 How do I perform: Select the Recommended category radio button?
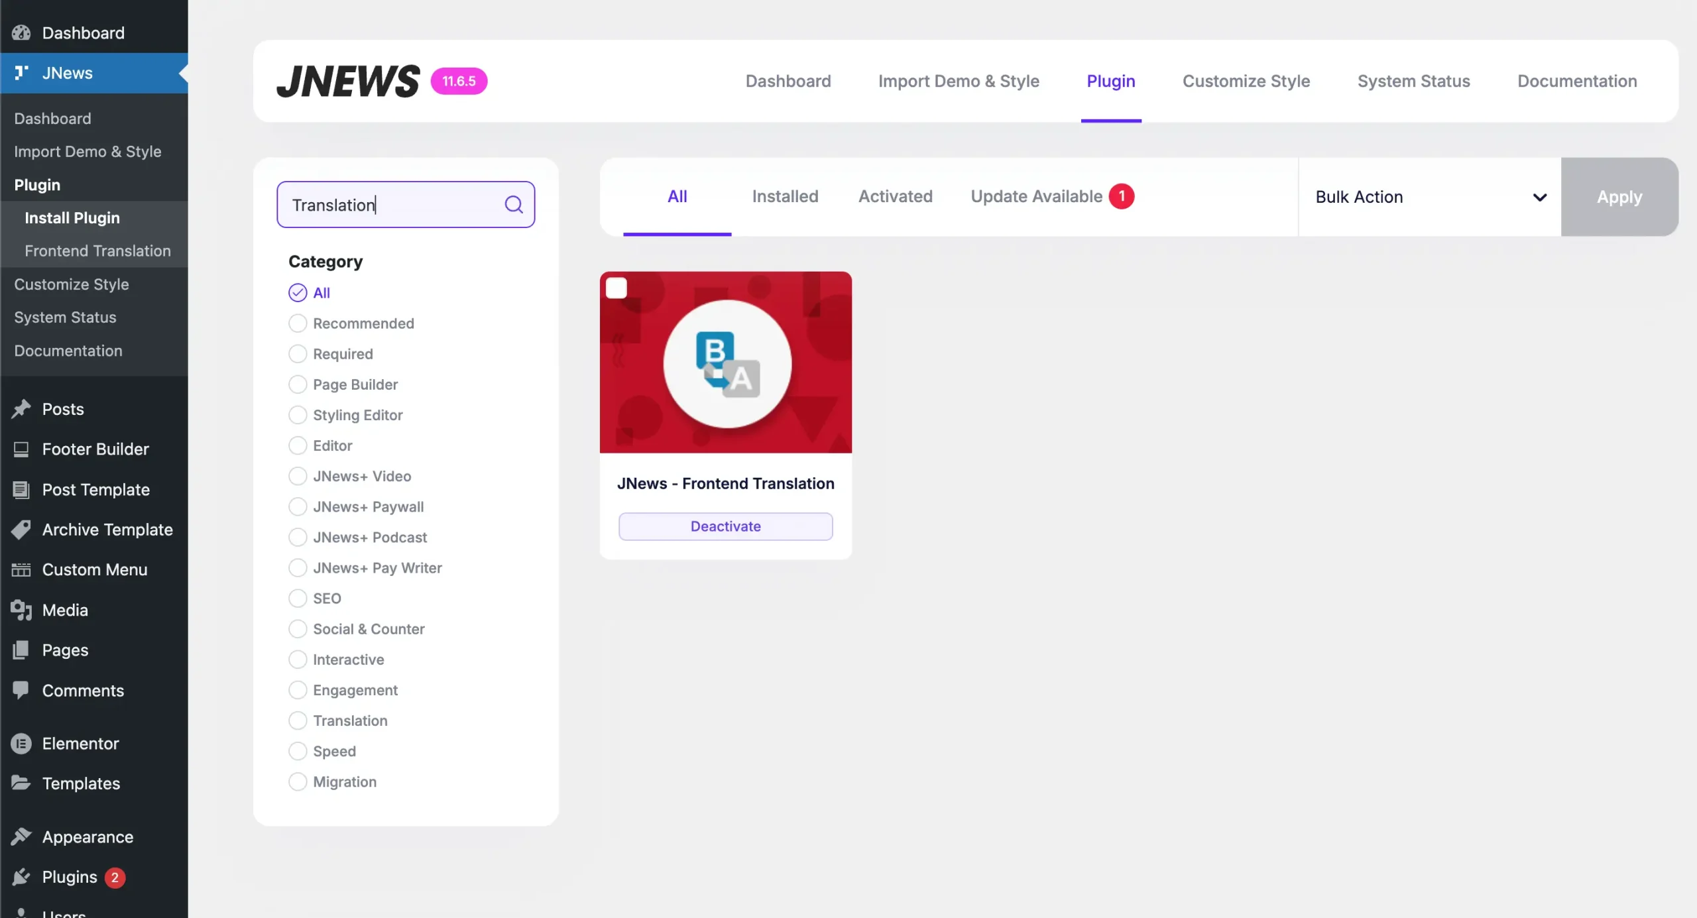point(298,323)
